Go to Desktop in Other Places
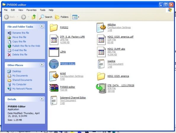176x133 pixels. point(17,71)
